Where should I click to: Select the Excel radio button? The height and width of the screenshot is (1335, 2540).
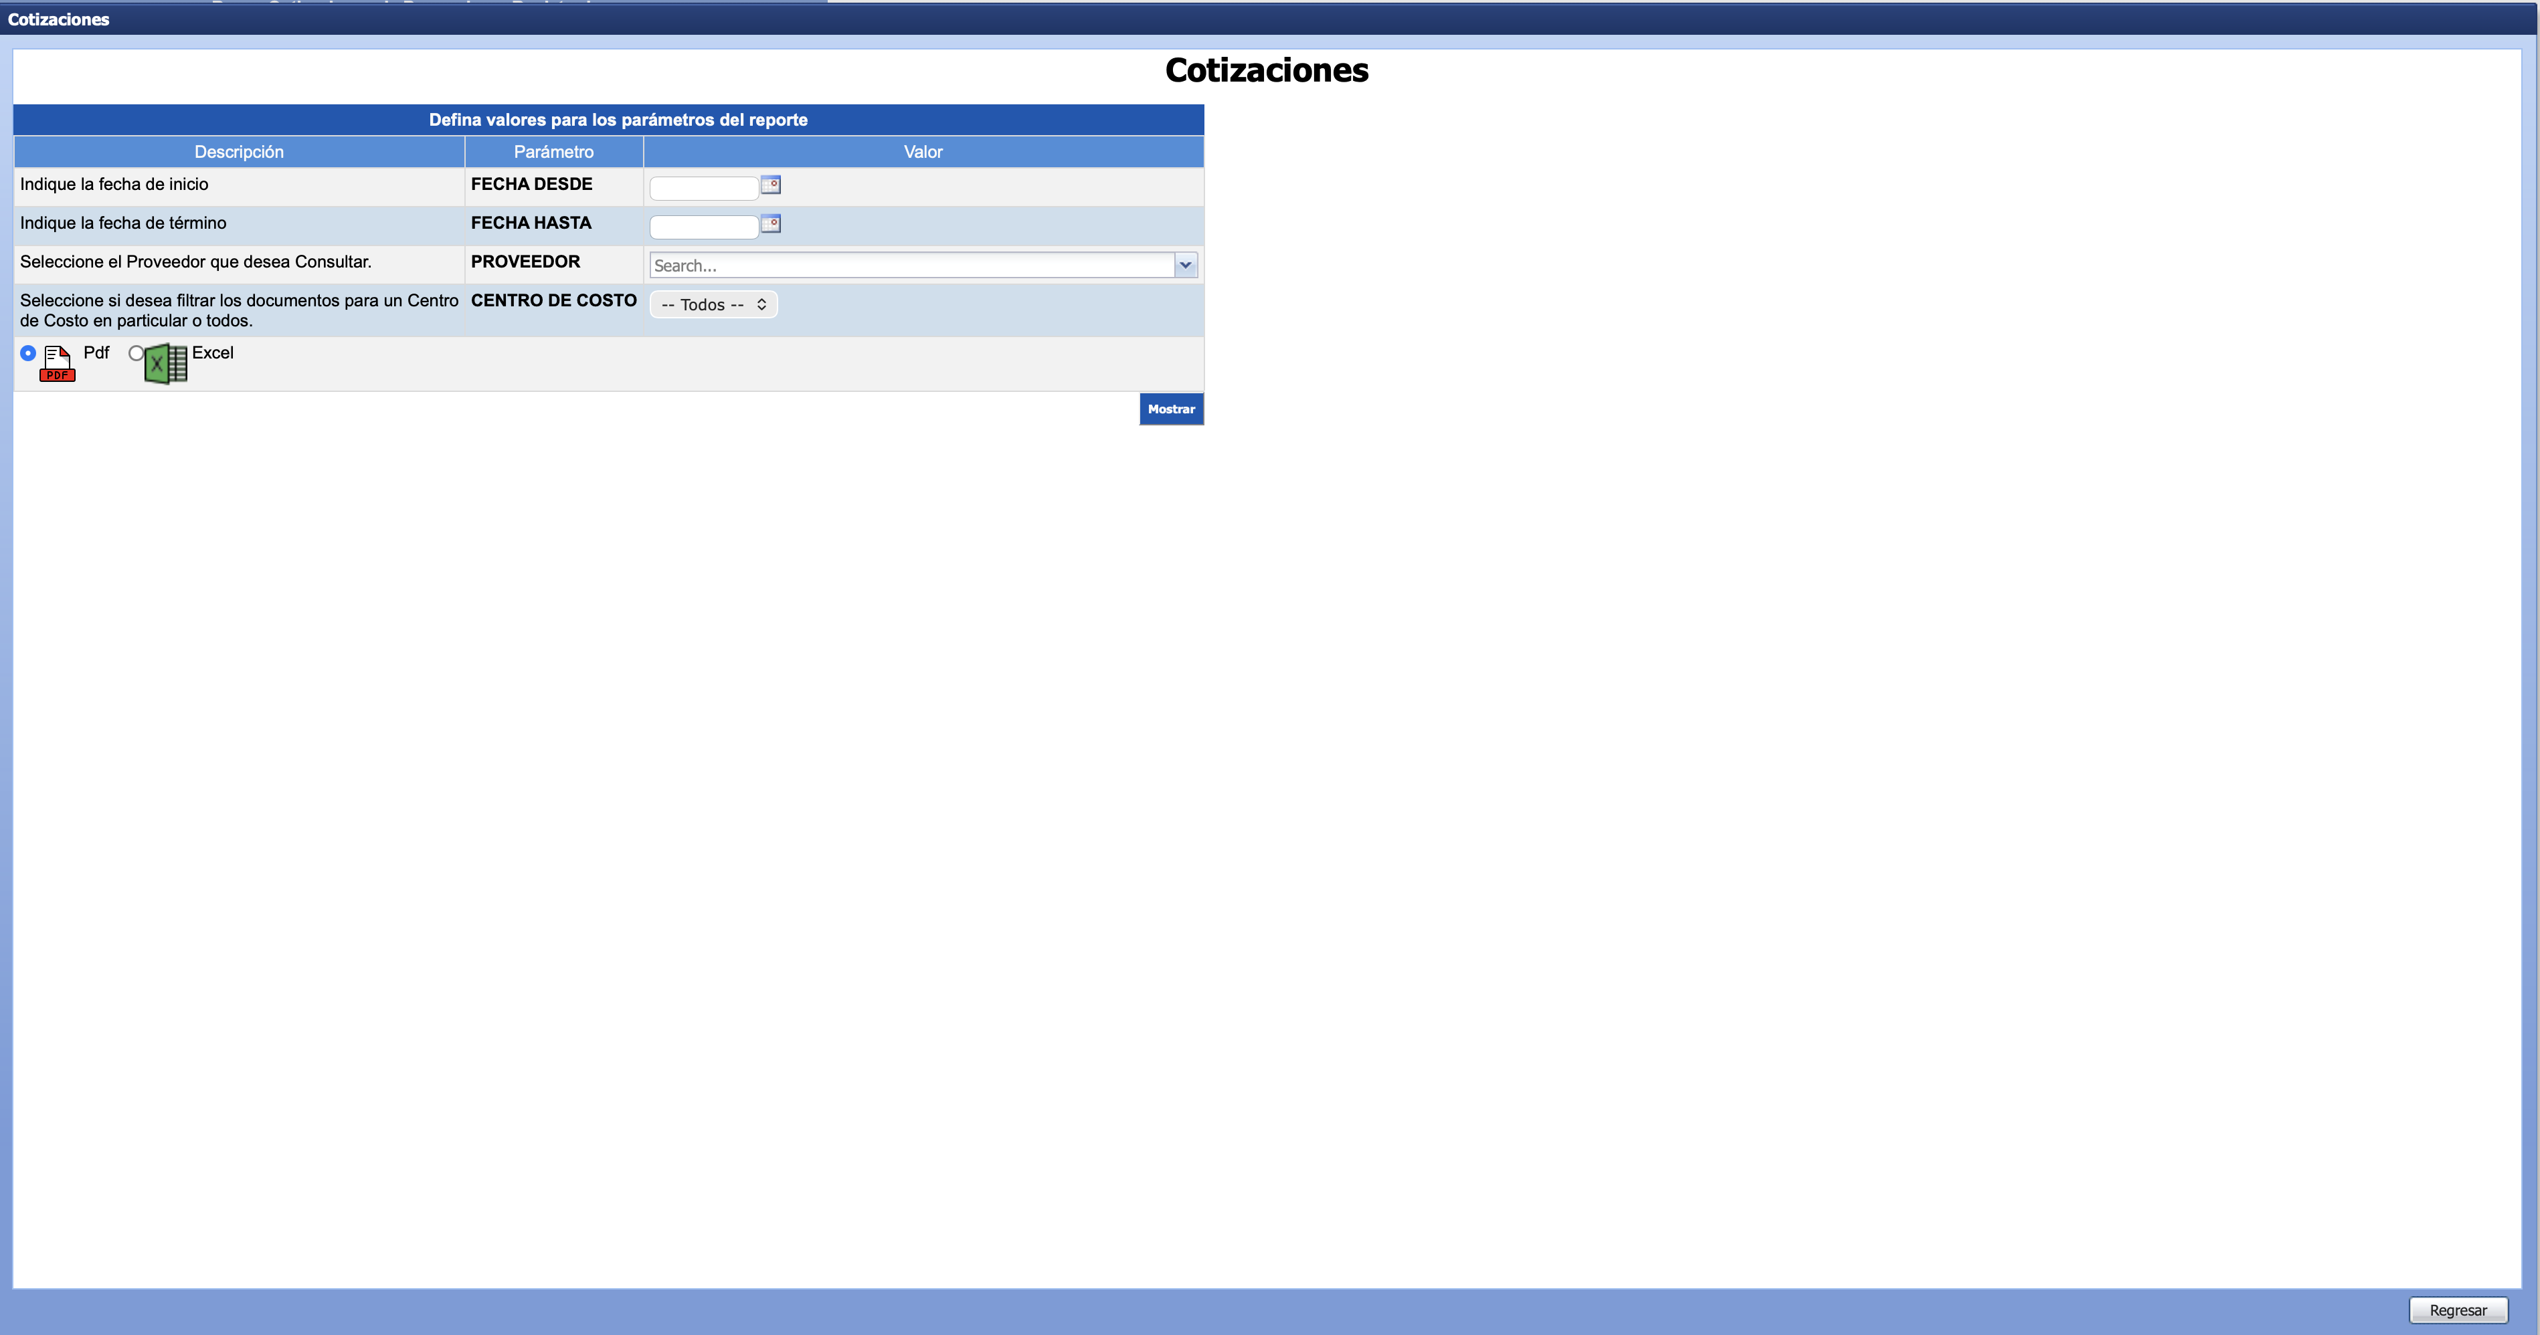[136, 352]
